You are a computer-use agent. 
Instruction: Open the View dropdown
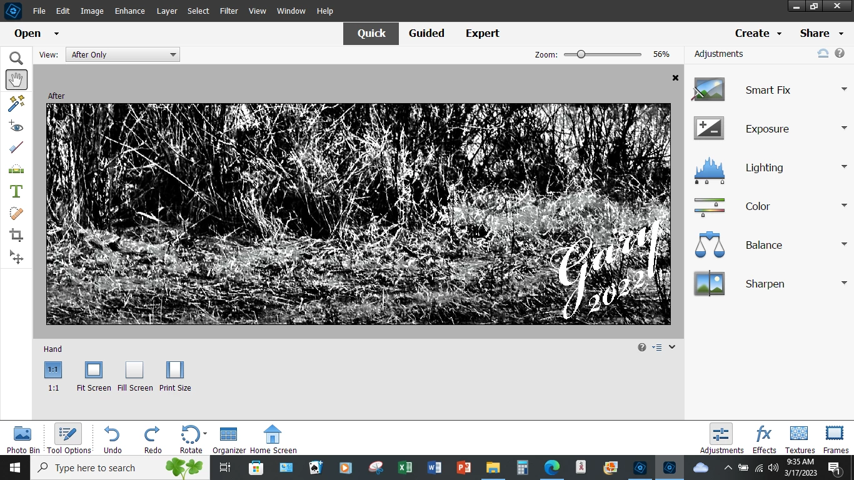tap(123, 54)
